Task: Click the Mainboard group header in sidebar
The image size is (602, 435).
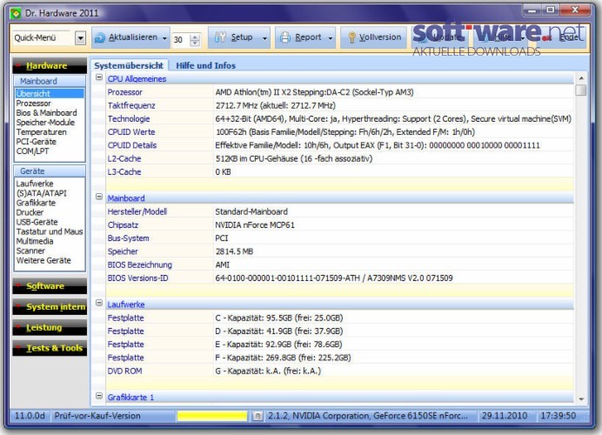Action: point(50,81)
